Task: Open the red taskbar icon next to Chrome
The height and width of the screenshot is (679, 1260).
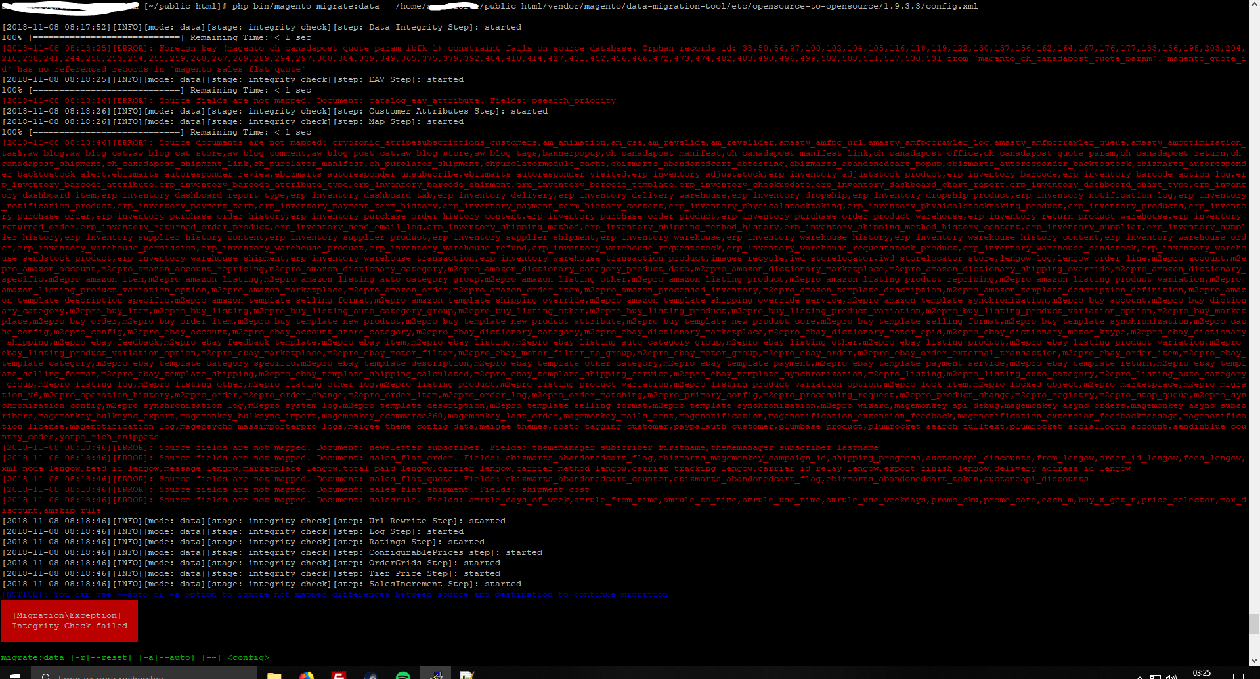Action: [339, 675]
